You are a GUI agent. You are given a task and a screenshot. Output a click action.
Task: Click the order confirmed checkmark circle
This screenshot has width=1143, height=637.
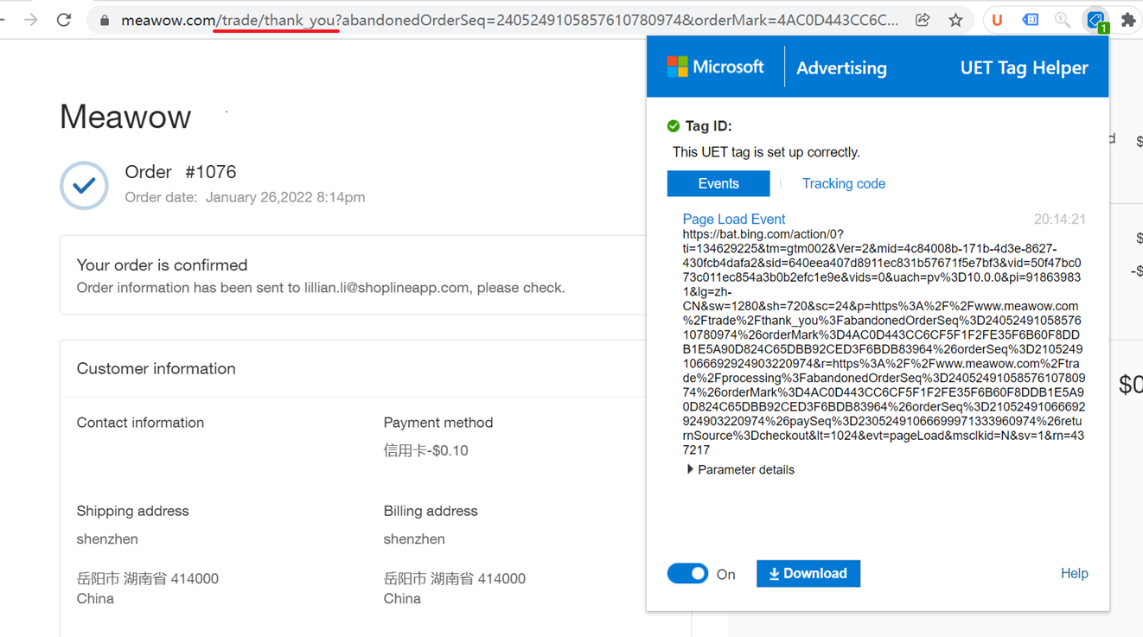pos(84,185)
